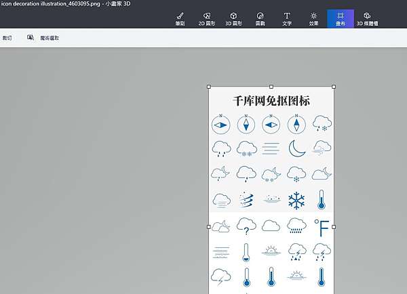Image resolution: width=407 pixels, height=294 pixels.
Task: Click the top-center canvas resize handle
Action: point(271,87)
